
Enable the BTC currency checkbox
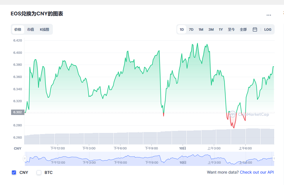pos(39,172)
